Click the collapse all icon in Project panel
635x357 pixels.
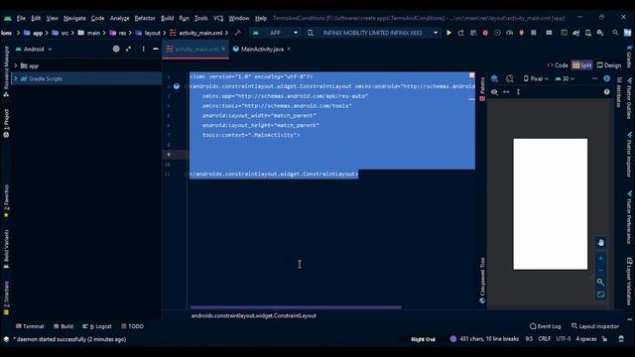point(128,49)
